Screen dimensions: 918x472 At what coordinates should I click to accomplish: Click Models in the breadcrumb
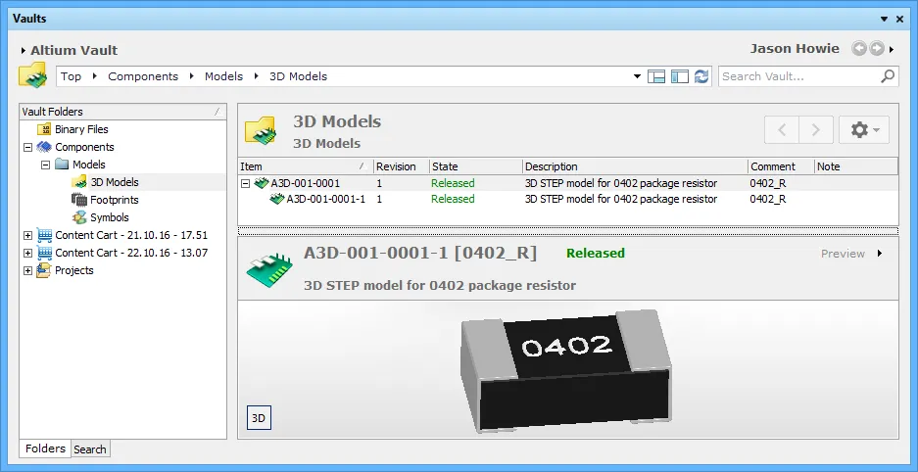223,76
